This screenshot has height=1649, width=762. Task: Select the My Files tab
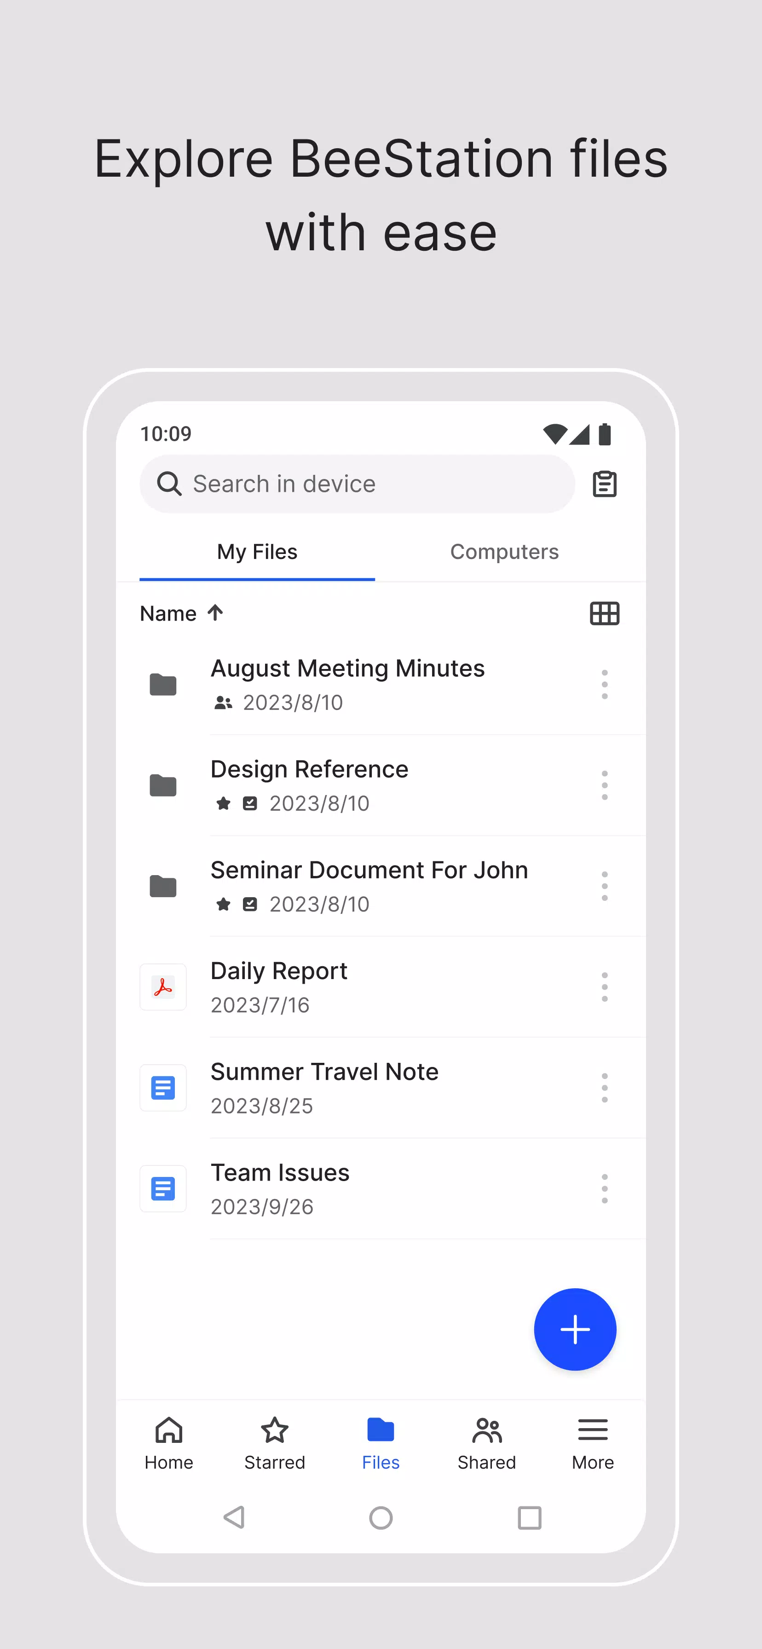coord(257,552)
